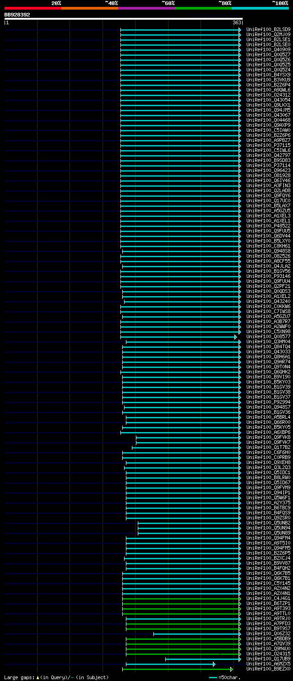The width and height of the screenshot is (293, 681).
Task: Click the UniRef100_Q6DV44 label
Action: [x=268, y=236]
